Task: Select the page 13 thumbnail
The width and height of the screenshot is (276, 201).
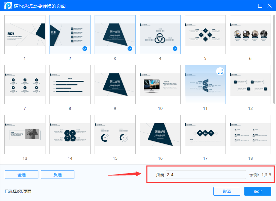Action: (25, 134)
